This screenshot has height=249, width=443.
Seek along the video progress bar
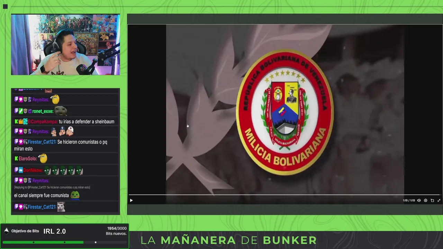coord(284,195)
